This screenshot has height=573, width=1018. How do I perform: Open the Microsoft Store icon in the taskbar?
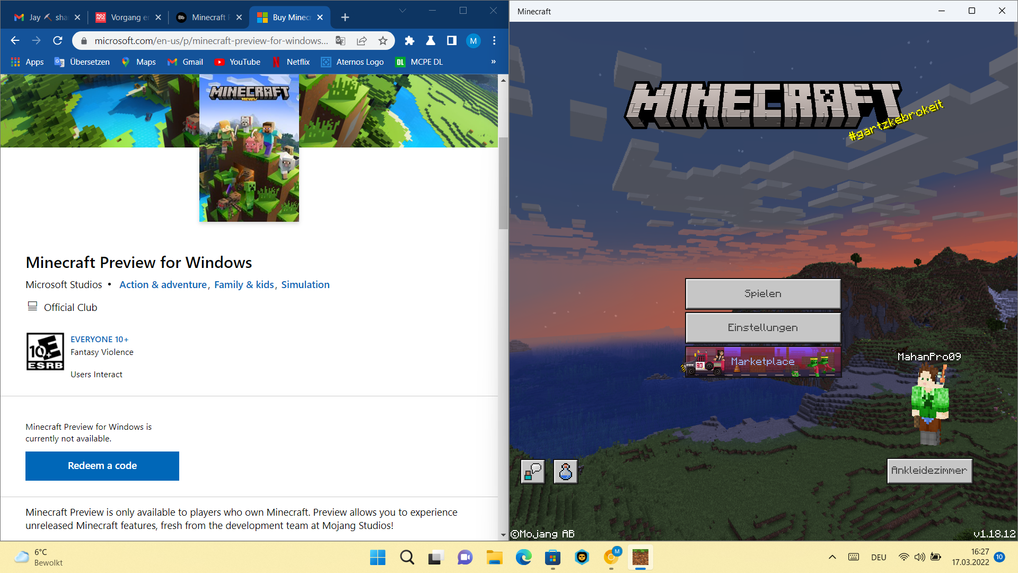(x=552, y=558)
